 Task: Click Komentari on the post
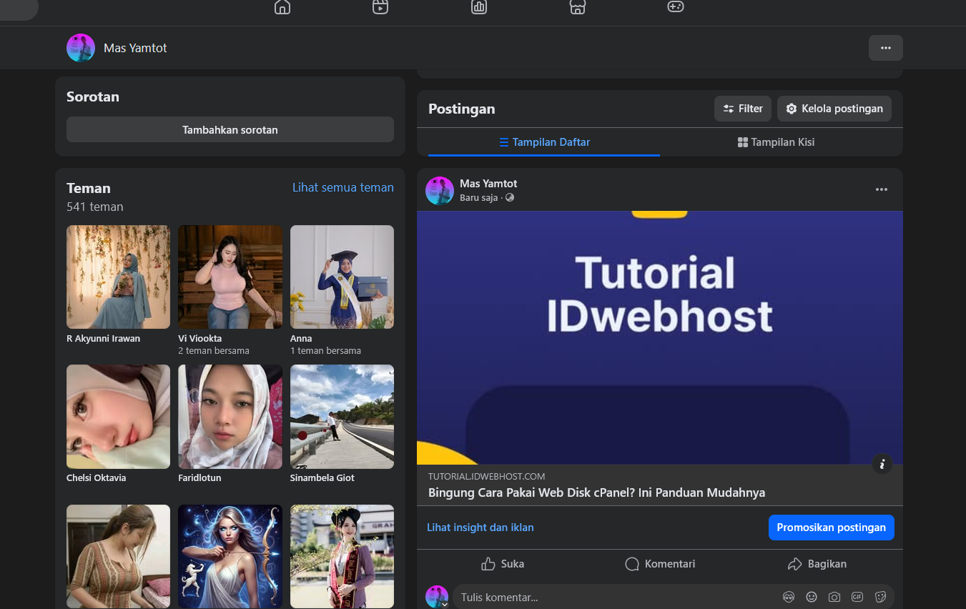click(x=660, y=564)
